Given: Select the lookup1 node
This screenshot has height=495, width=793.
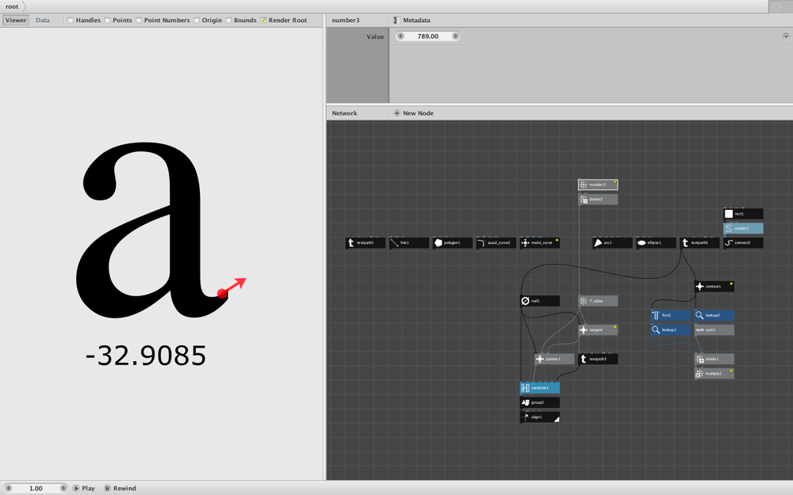Looking at the screenshot, I should click(x=671, y=329).
